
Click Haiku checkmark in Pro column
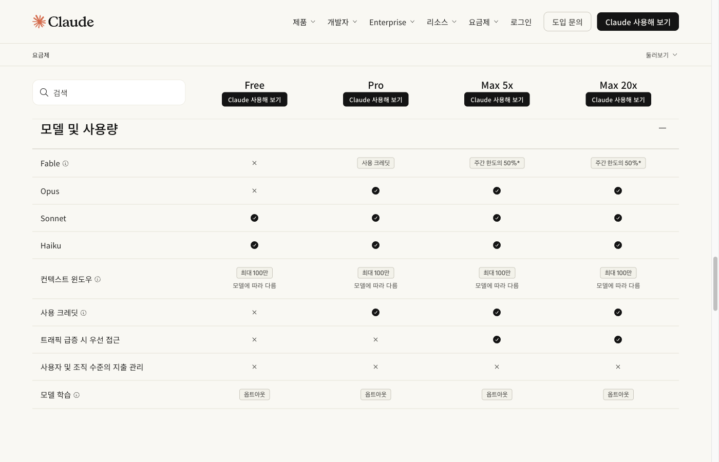pos(375,245)
